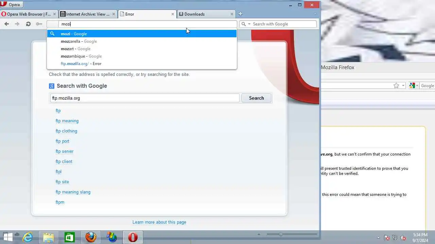This screenshot has height=244, width=435.
Task: Open 'Learn more about this page' link
Action: [x=159, y=222]
